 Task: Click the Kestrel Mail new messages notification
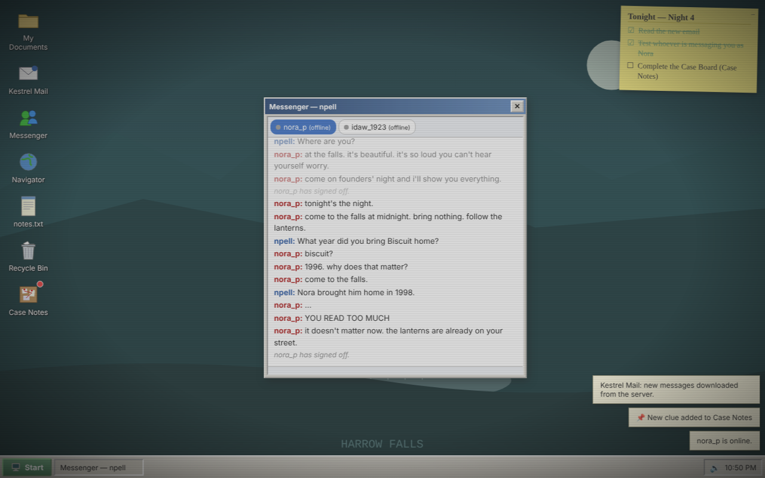coord(676,390)
